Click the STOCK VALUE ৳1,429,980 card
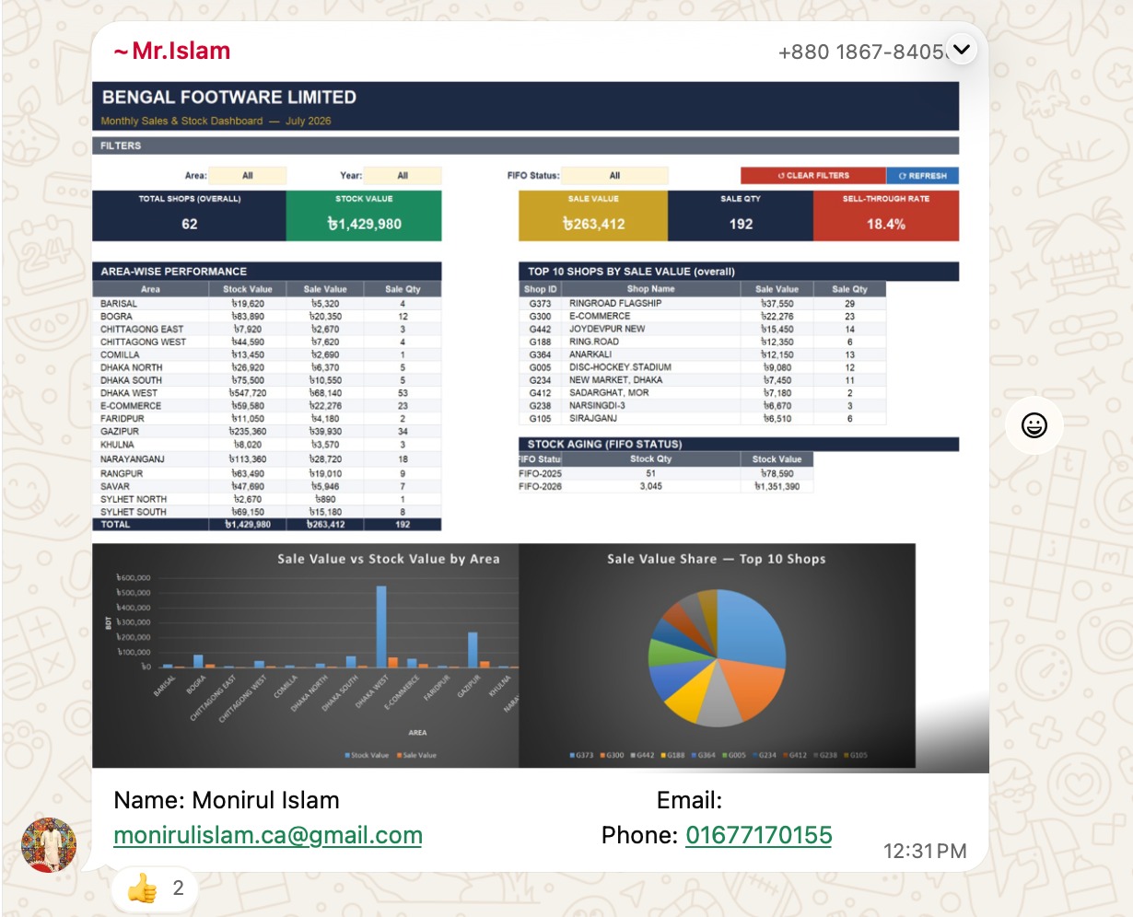 (364, 215)
